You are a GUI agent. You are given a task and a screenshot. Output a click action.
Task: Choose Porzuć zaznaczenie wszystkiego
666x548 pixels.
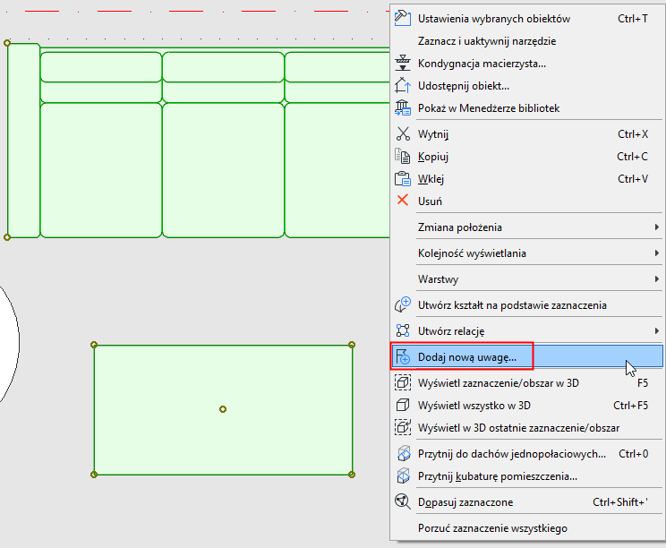pyautogui.click(x=526, y=528)
